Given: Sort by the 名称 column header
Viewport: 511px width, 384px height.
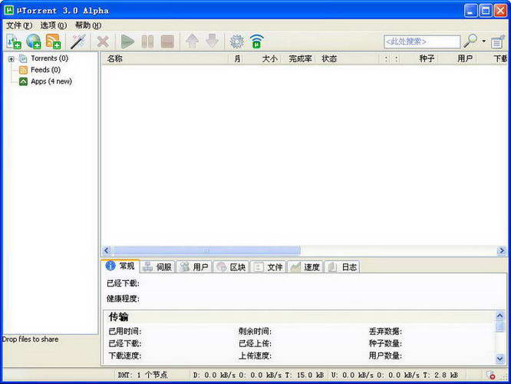Looking at the screenshot, I should pyautogui.click(x=164, y=58).
